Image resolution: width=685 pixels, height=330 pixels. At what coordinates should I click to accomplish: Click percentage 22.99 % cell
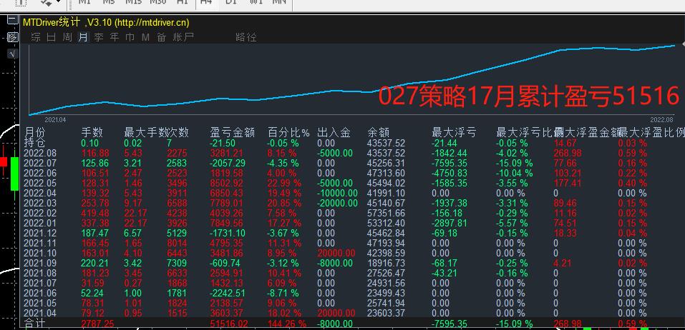[284, 183]
